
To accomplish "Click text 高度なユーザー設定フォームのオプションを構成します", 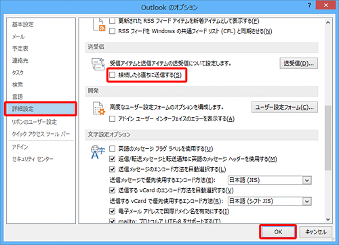I will click(x=167, y=107).
